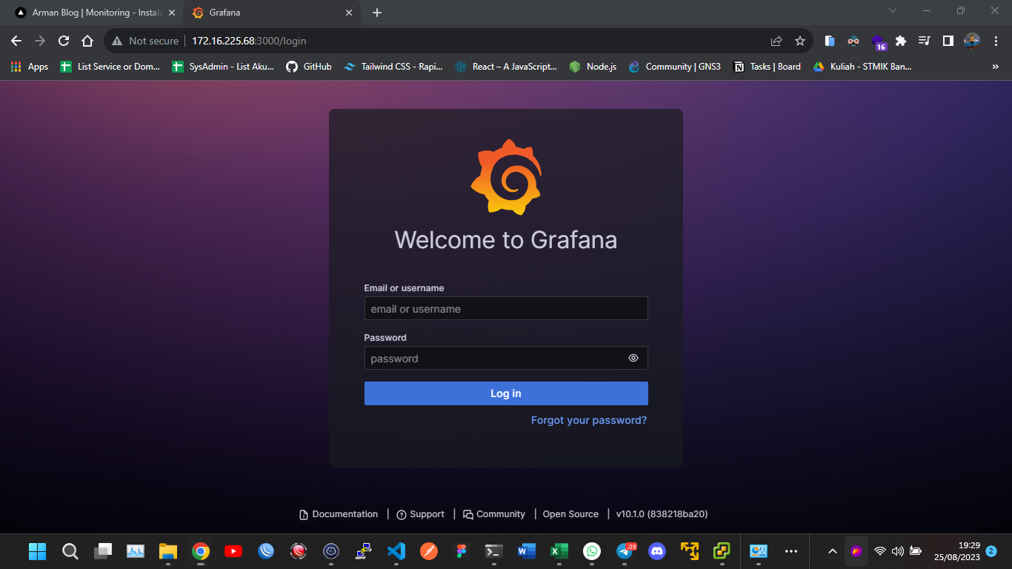
Task: Open the Chrome three-dot menu
Action: [x=996, y=41]
